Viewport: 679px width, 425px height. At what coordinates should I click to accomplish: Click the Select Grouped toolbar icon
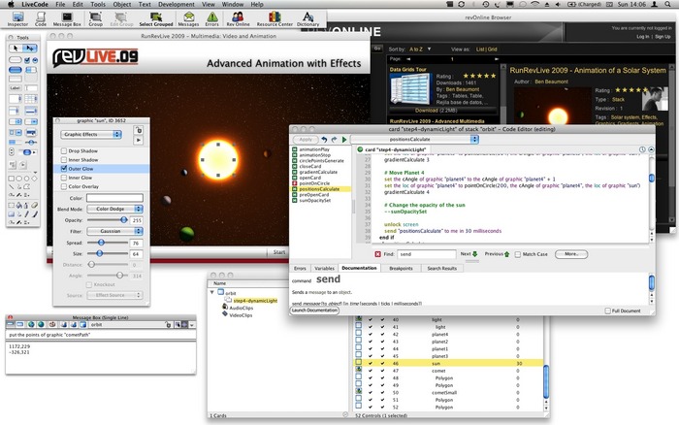pos(156,17)
